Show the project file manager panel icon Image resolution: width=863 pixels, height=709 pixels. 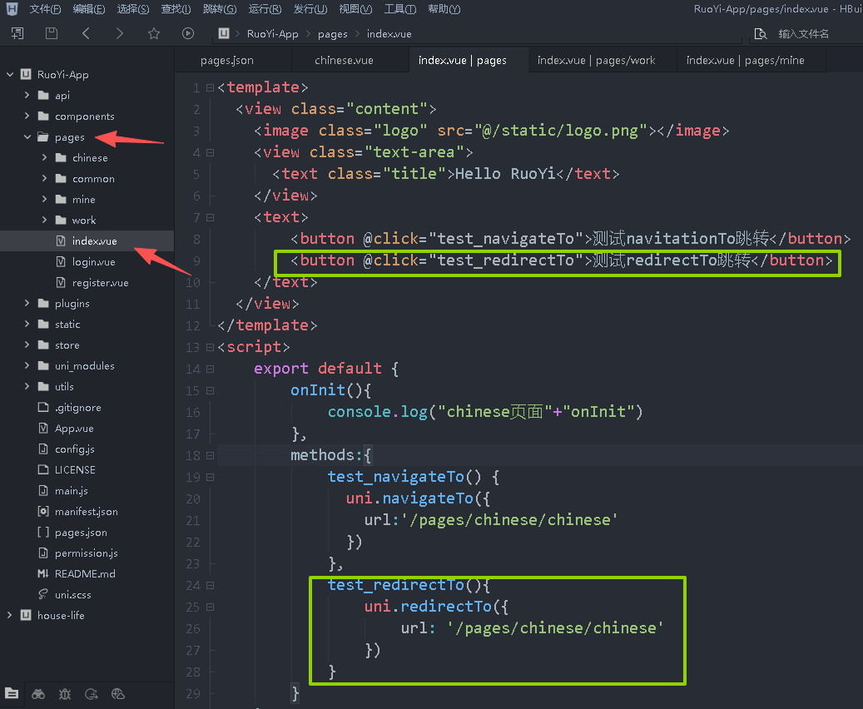(12, 693)
